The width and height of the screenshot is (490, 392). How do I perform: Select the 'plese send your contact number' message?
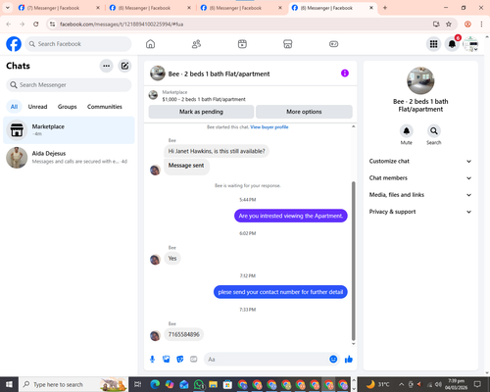pyautogui.click(x=280, y=292)
